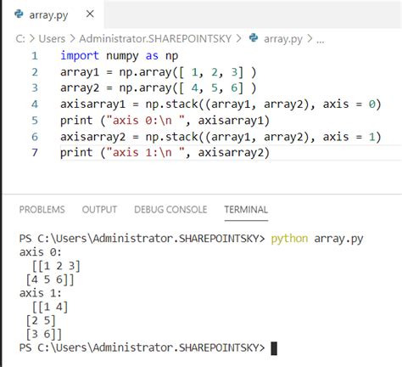This screenshot has height=367, width=402.
Task: Click line number 5 in gutter
Action: tap(35, 121)
